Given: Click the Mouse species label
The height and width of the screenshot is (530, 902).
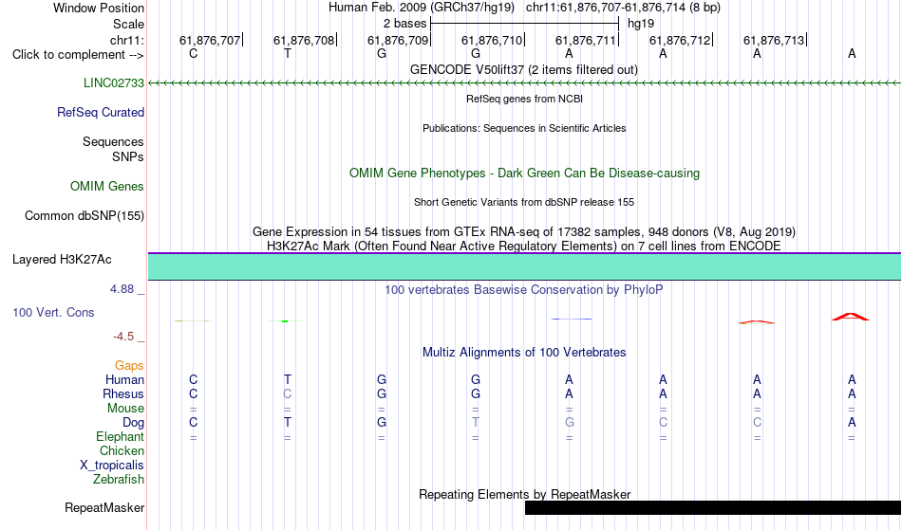Looking at the screenshot, I should pos(125,409).
